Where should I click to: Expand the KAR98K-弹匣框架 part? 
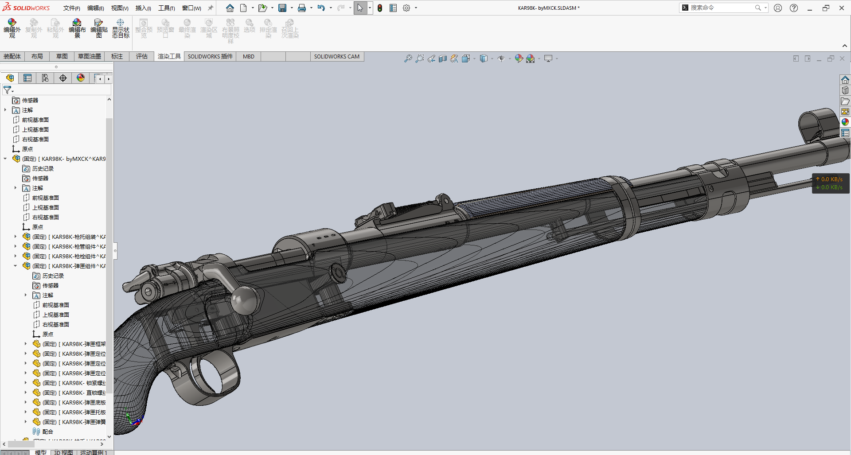coord(26,344)
